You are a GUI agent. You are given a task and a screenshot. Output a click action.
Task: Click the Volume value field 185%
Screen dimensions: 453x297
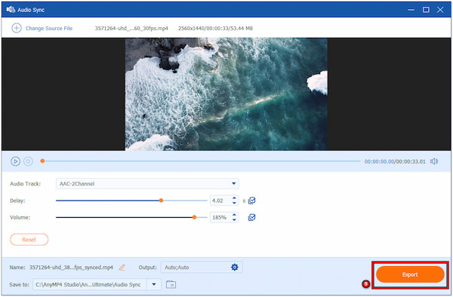pos(220,217)
